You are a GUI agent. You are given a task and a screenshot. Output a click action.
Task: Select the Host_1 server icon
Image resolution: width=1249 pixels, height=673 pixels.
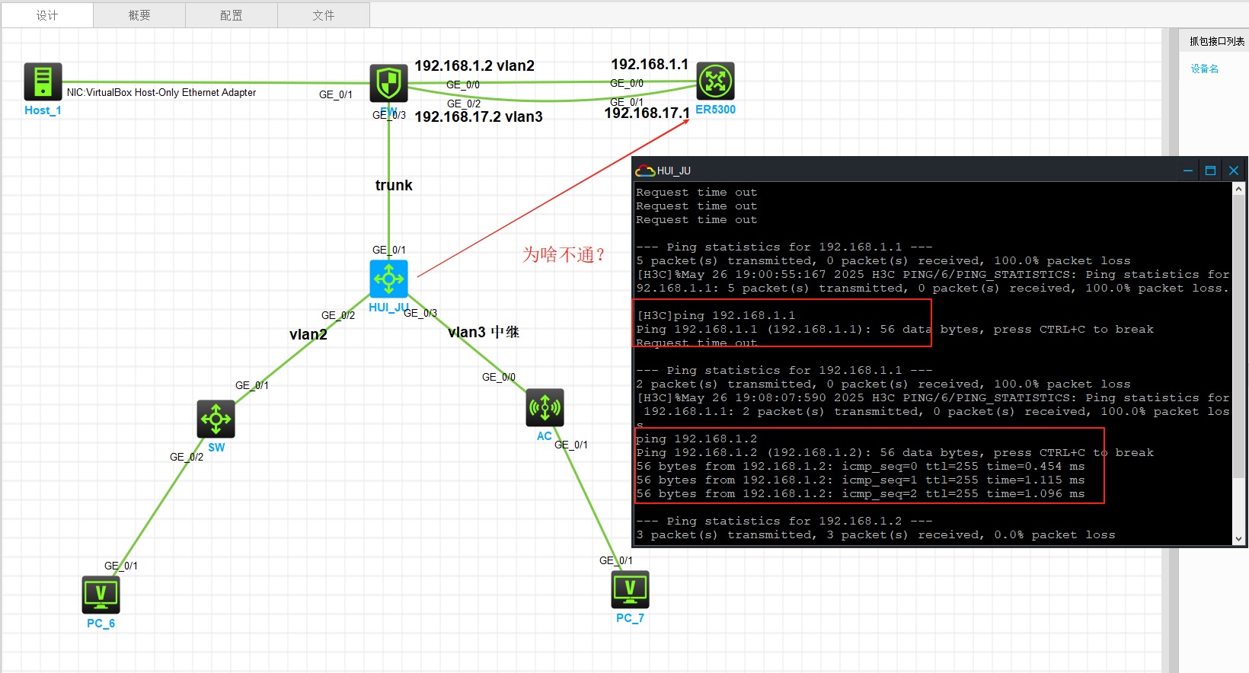[x=43, y=81]
